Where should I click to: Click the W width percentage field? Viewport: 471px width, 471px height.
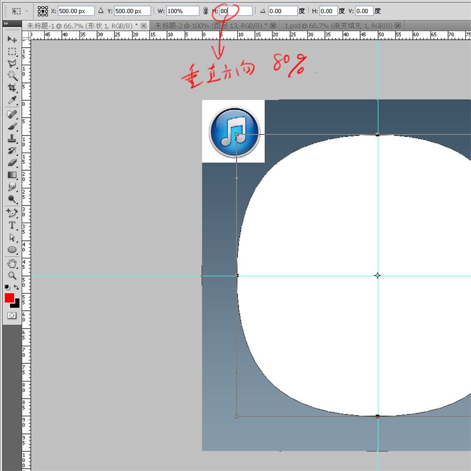[x=183, y=11]
